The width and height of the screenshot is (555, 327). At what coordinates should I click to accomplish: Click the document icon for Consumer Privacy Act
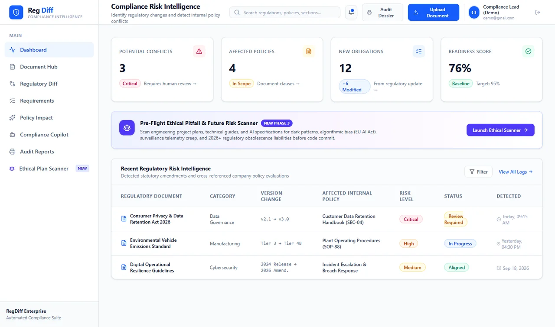click(124, 219)
